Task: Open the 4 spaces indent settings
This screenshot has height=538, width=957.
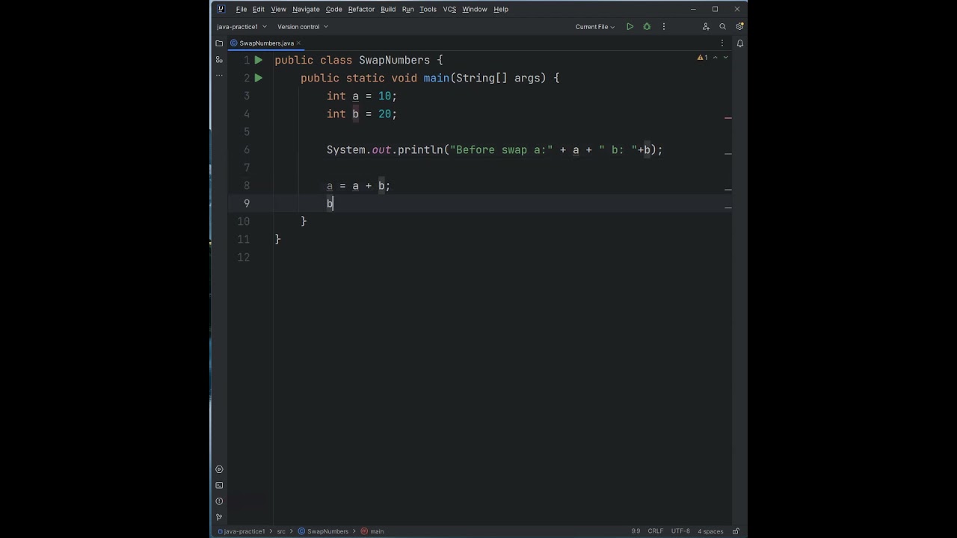Action: tap(710, 531)
